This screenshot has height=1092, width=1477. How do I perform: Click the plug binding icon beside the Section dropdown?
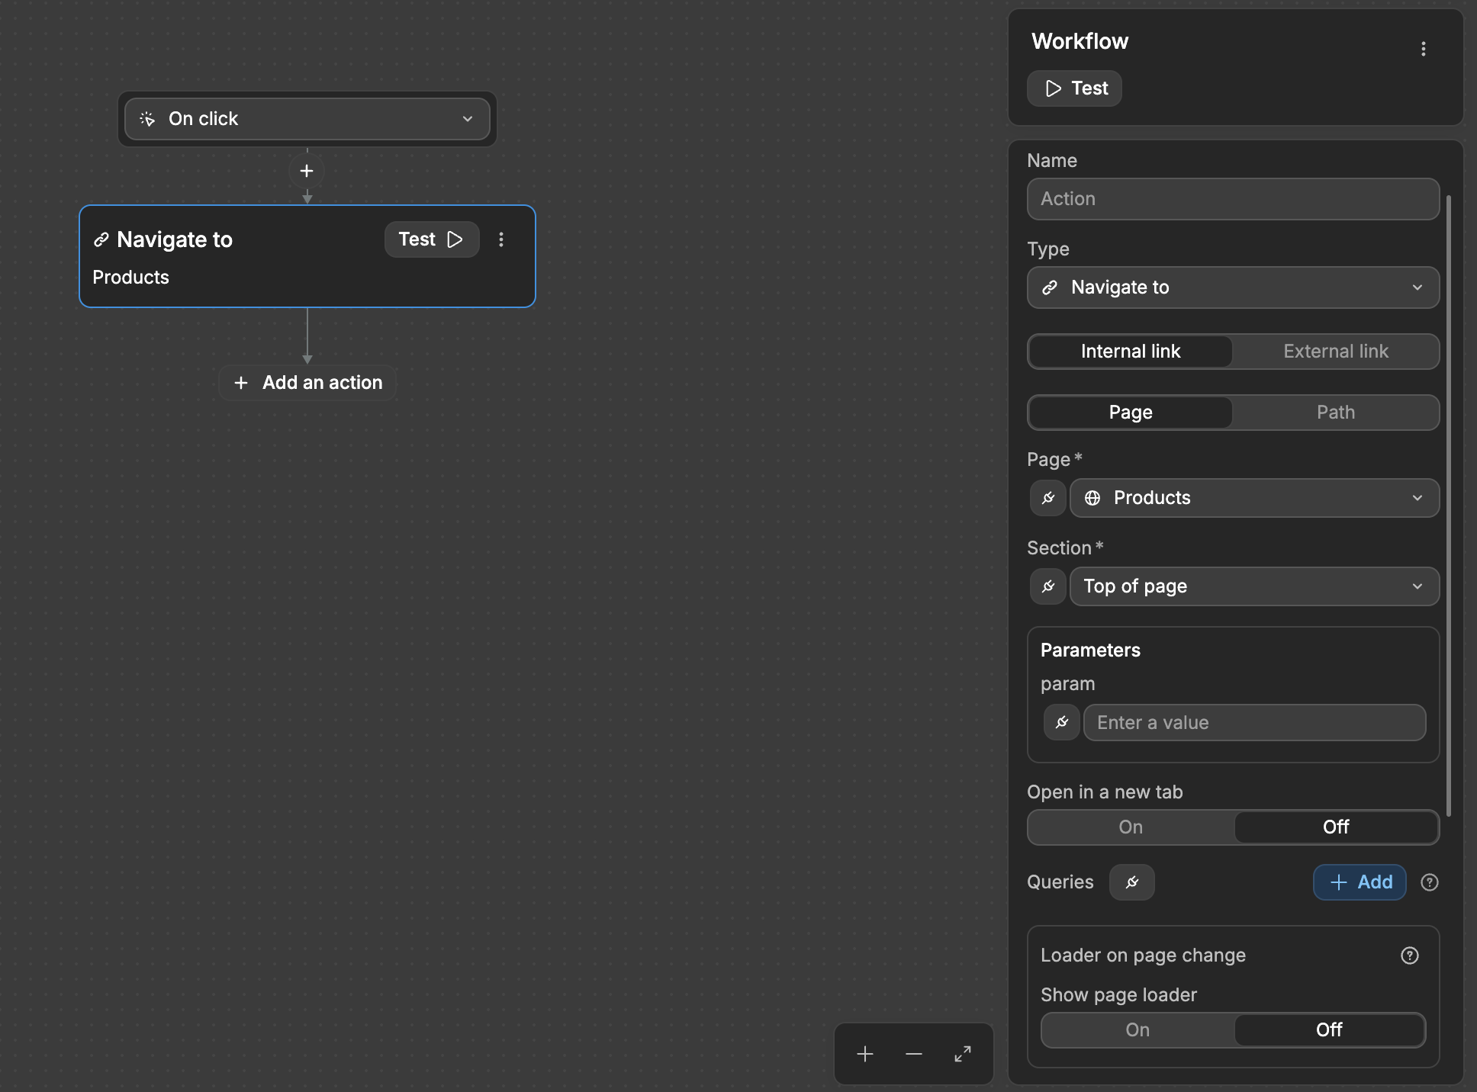(x=1047, y=586)
